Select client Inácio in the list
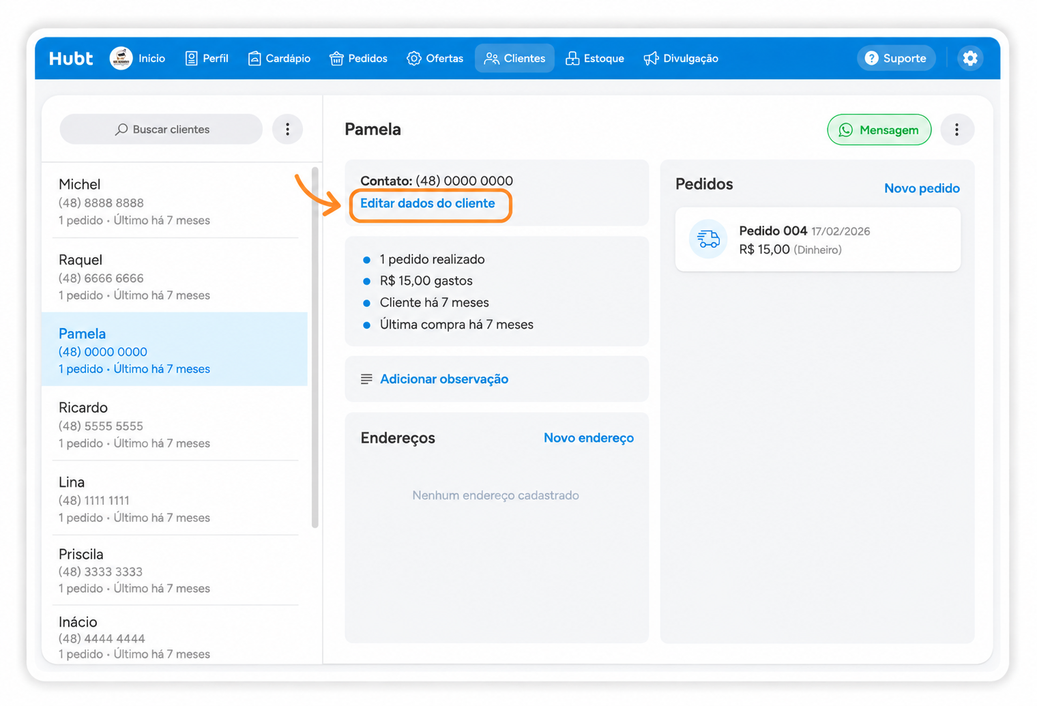The height and width of the screenshot is (706, 1037). 176,637
